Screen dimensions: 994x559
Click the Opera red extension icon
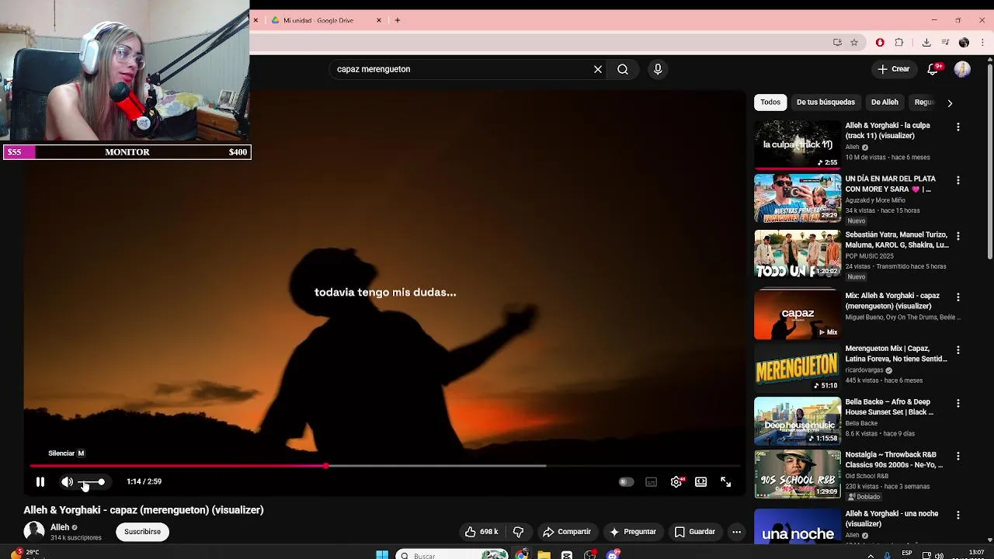[x=880, y=43]
